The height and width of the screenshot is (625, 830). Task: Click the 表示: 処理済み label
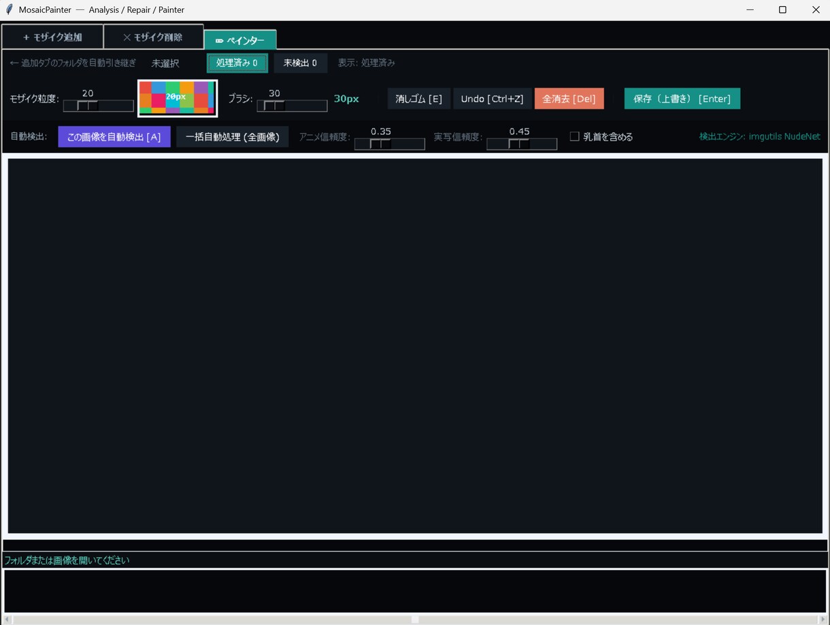point(367,63)
